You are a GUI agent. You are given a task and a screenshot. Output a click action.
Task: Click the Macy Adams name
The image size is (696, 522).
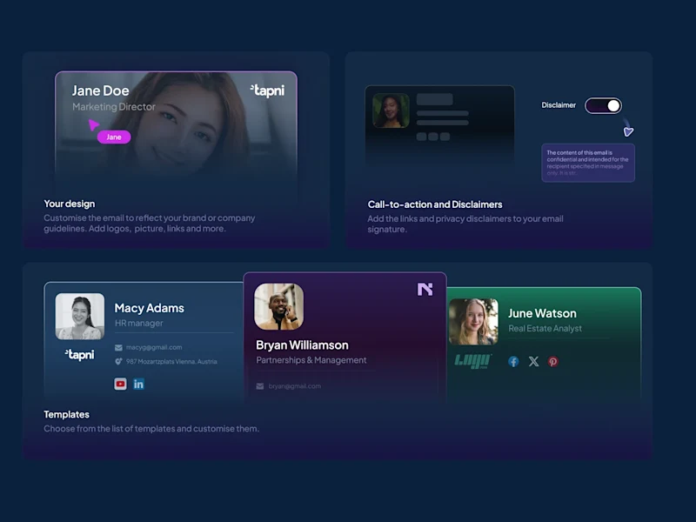[149, 308]
